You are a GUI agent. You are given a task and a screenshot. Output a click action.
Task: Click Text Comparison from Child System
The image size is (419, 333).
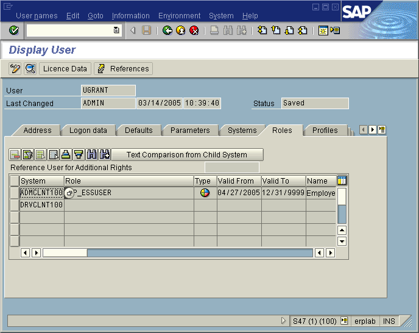tap(187, 155)
